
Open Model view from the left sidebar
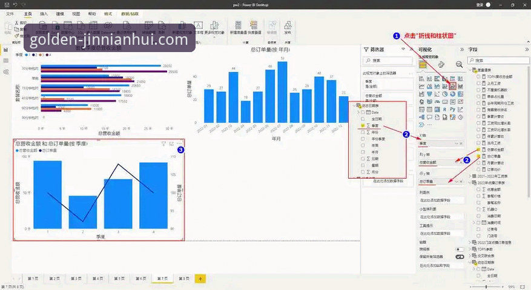coord(6,72)
